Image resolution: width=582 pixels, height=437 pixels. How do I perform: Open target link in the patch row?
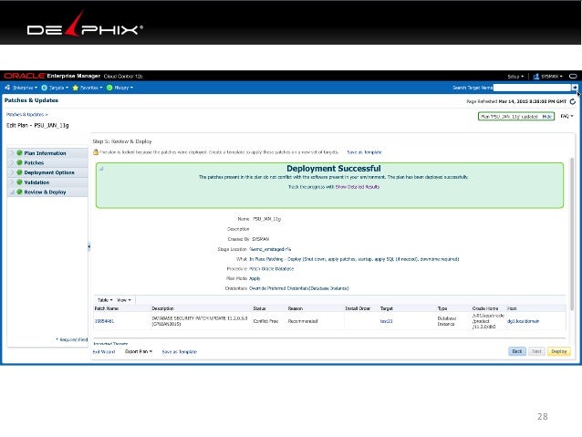(386, 321)
